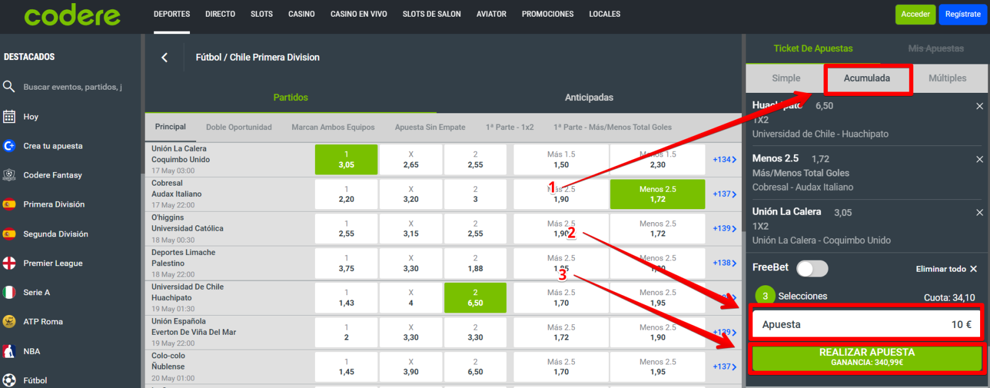
Task: Click the Spain flag beside Segunda División
Action: click(9, 234)
